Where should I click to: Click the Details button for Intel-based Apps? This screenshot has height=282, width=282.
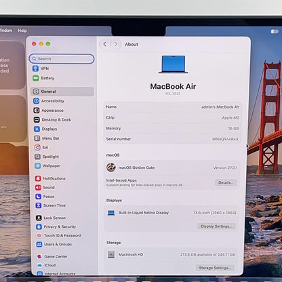point(226,182)
